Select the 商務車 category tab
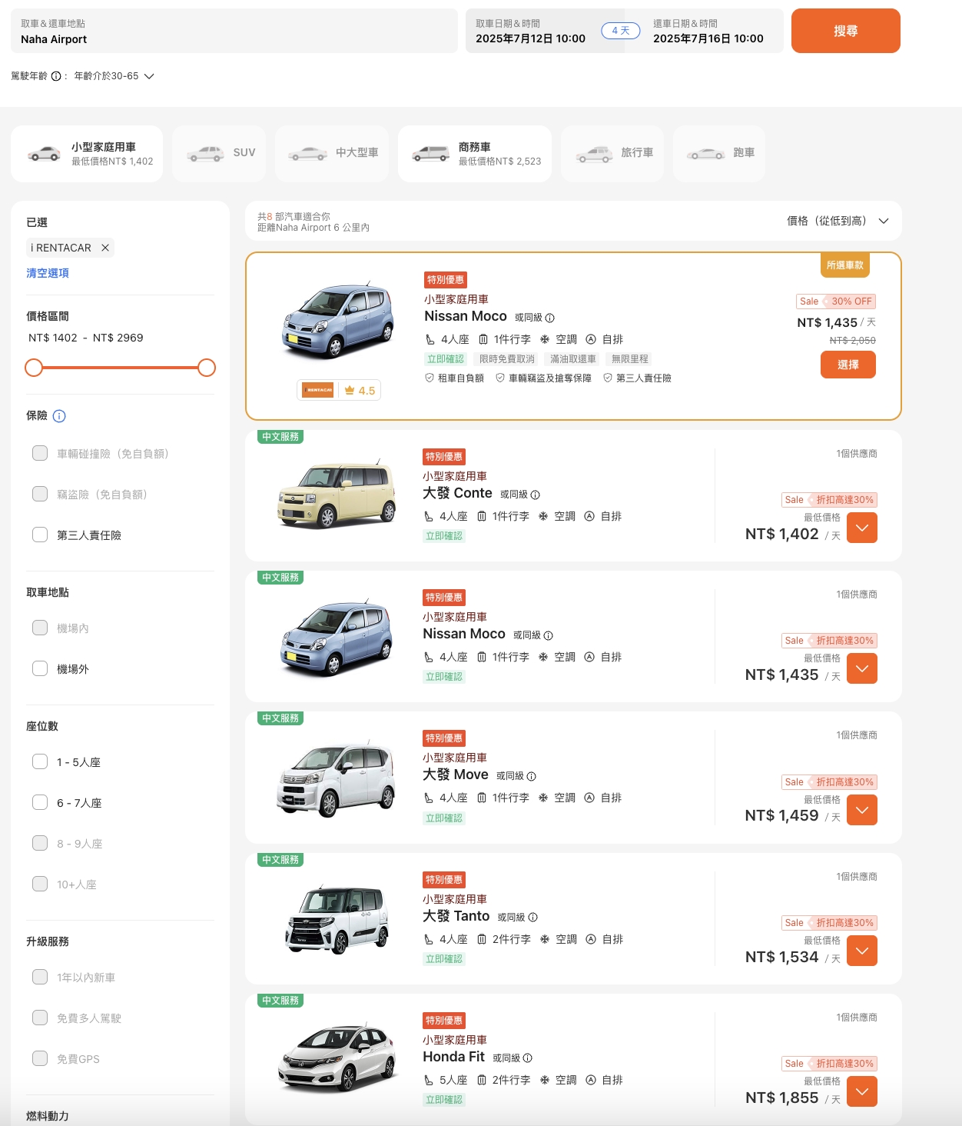The width and height of the screenshot is (962, 1126). (475, 154)
